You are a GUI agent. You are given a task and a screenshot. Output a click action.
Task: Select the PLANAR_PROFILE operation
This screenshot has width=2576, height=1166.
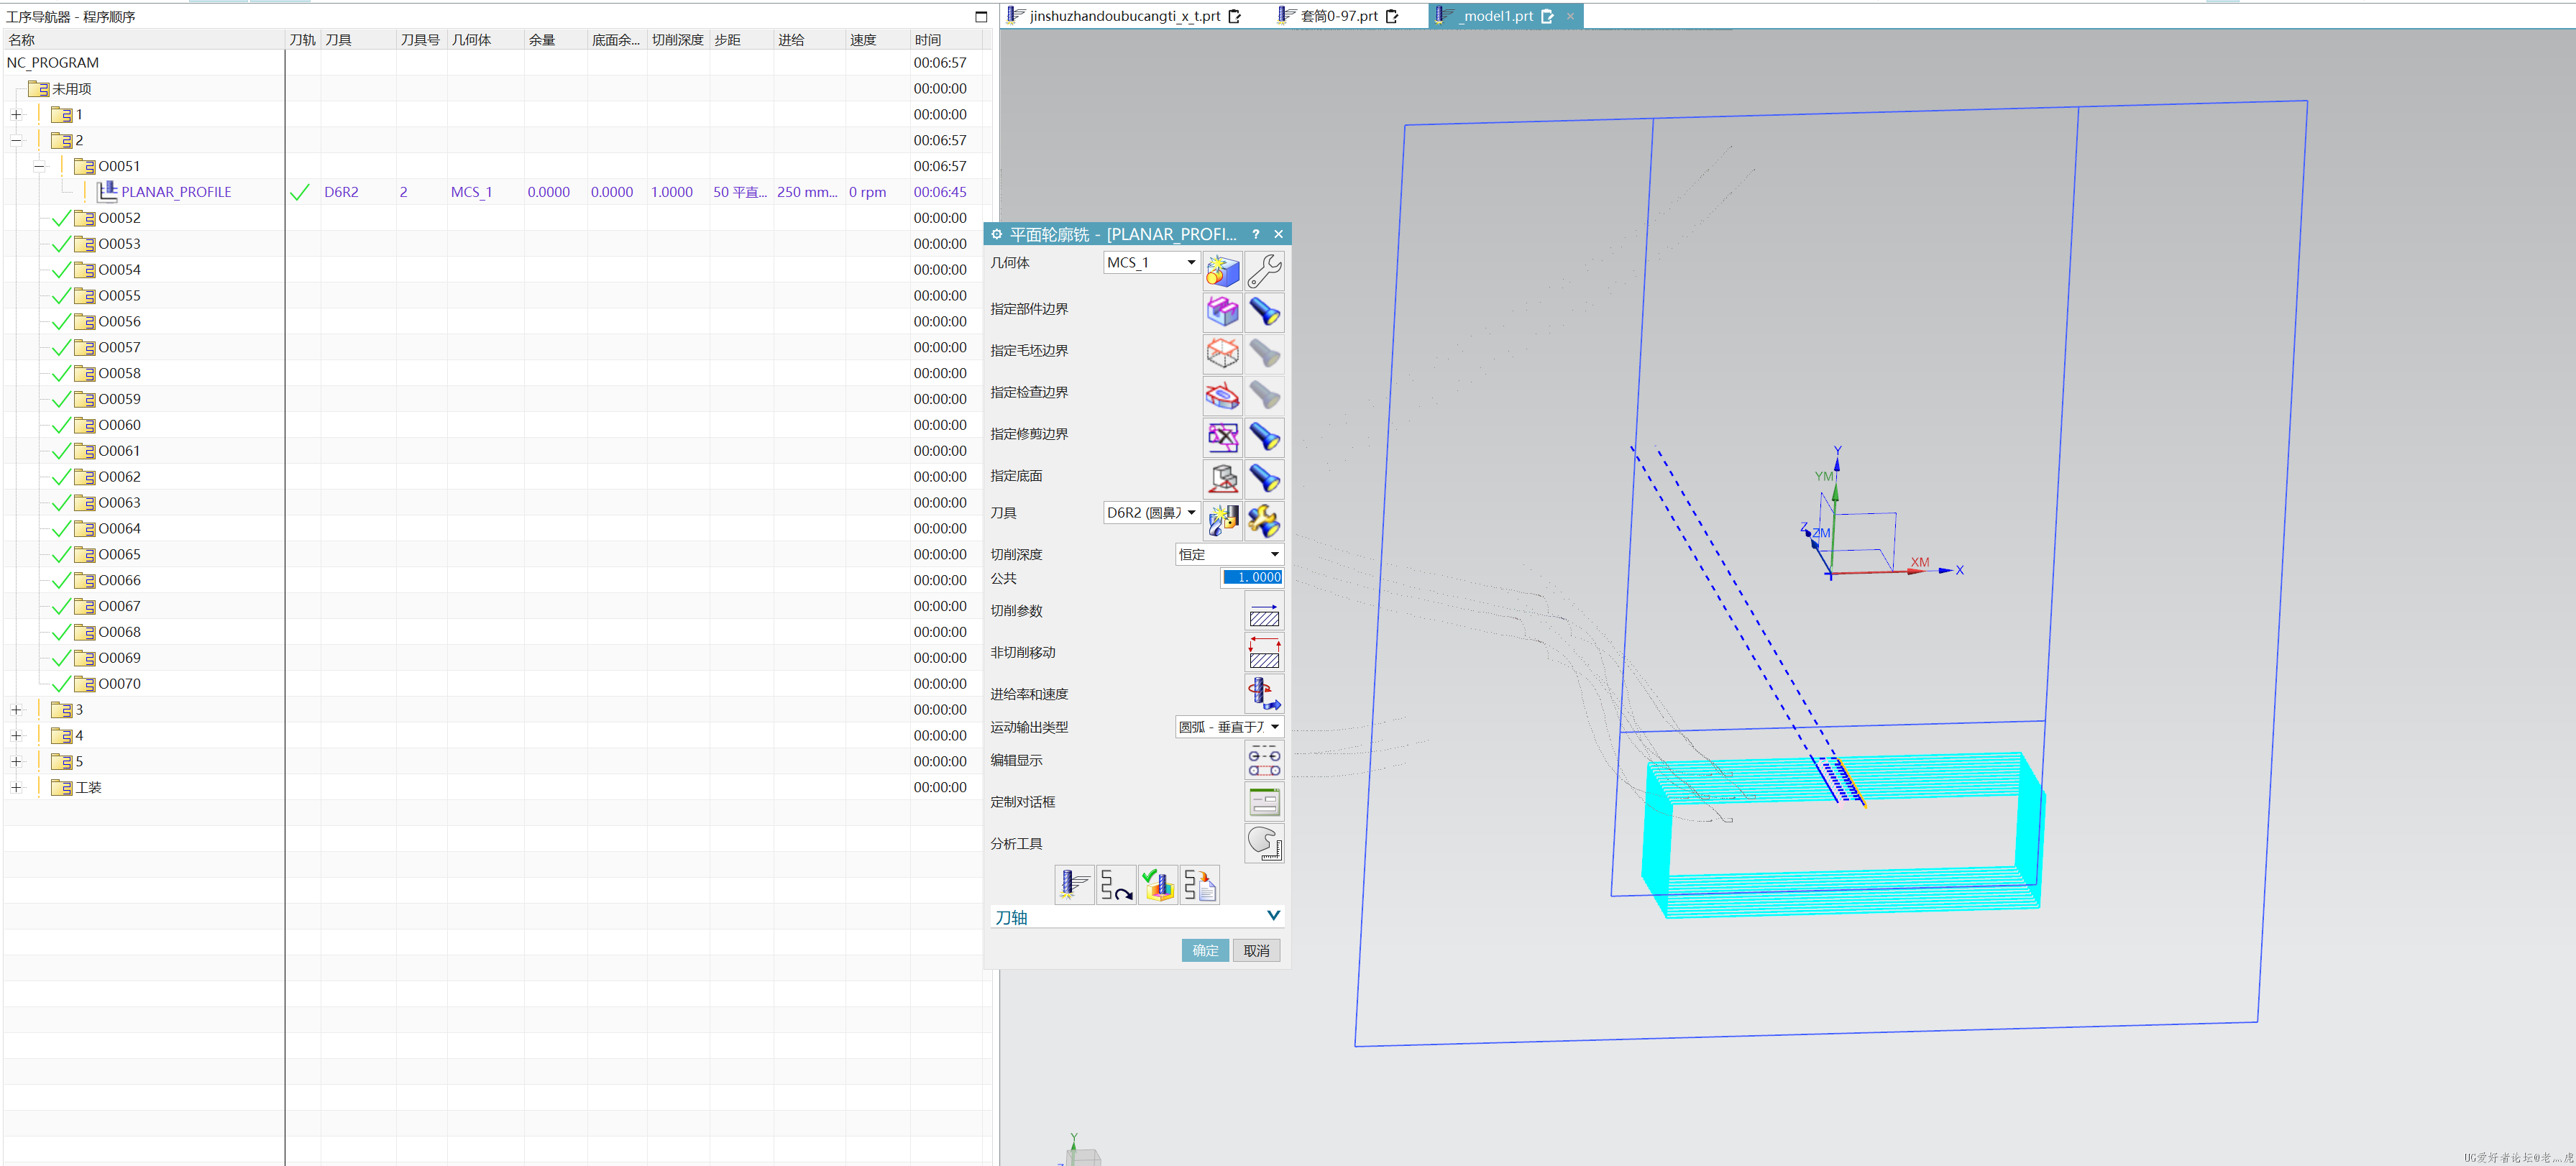[x=176, y=192]
